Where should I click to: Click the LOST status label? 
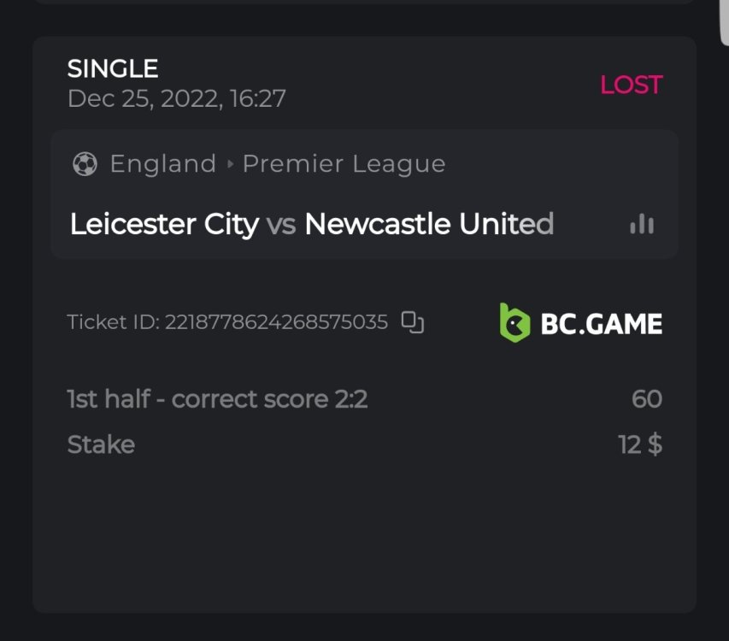click(631, 84)
